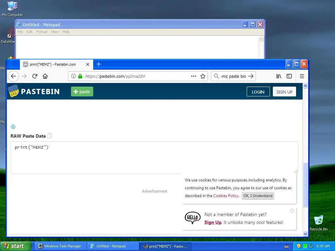Minimize the Firefox window
Screen dimensions: 335x251
click(x=289, y=64)
